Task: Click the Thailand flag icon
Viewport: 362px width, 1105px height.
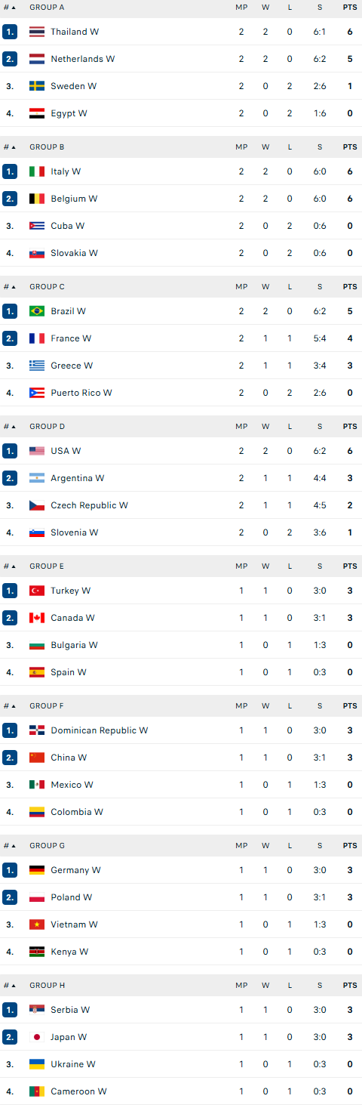Action: coord(37,32)
